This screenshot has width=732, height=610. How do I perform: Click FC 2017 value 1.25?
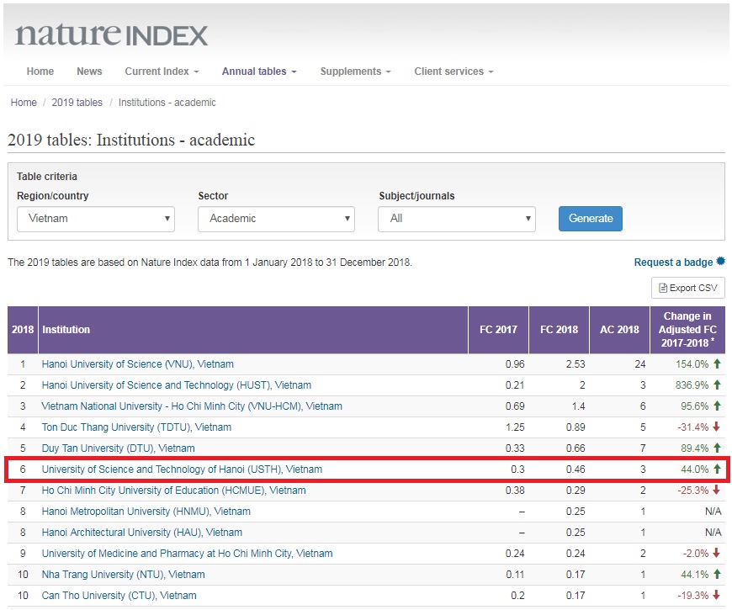click(515, 427)
